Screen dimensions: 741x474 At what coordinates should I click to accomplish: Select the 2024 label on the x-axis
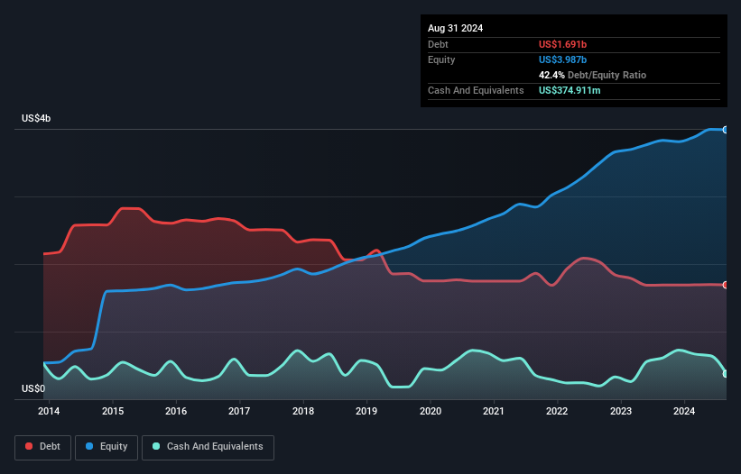pyautogui.click(x=684, y=411)
